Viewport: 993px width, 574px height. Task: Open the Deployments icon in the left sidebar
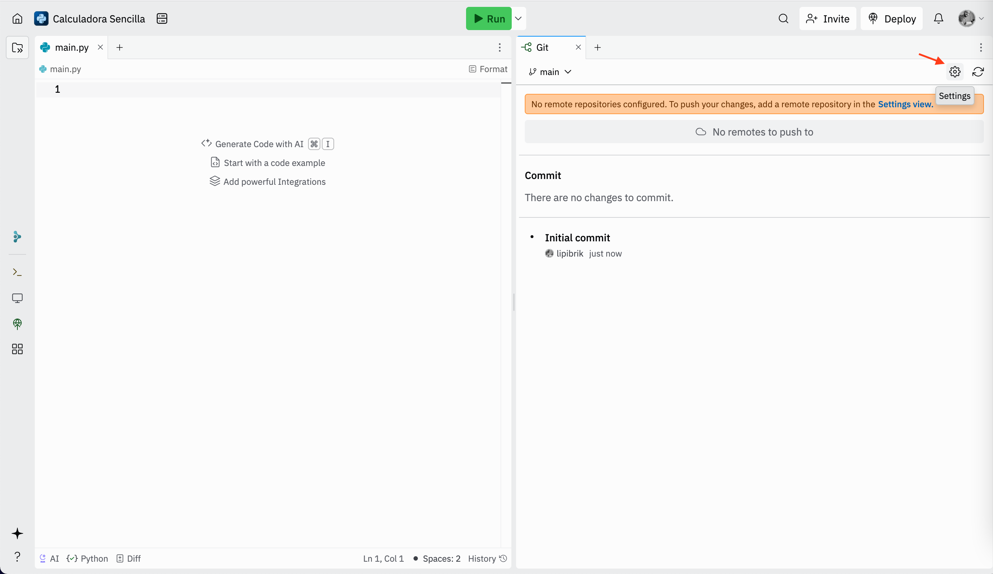tap(17, 324)
